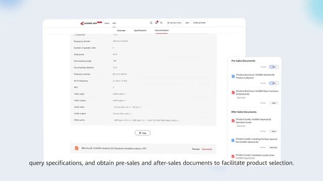Preview the Installing the floor stand guide

[x=263, y=147]
